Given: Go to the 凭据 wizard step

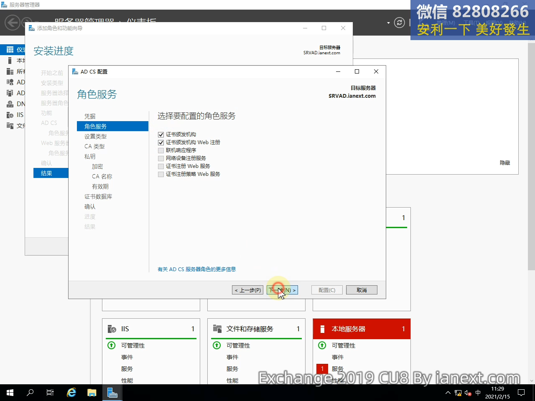Looking at the screenshot, I should coord(90,116).
